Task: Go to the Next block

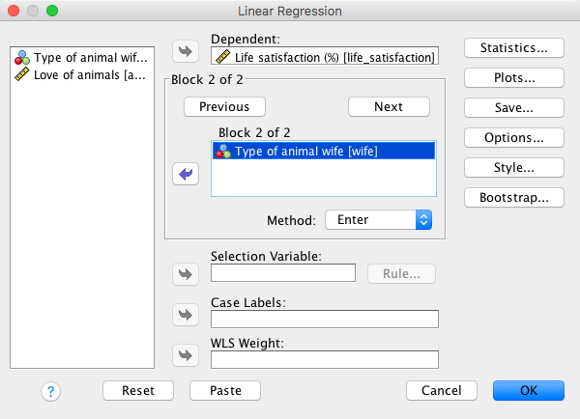Action: 389,106
